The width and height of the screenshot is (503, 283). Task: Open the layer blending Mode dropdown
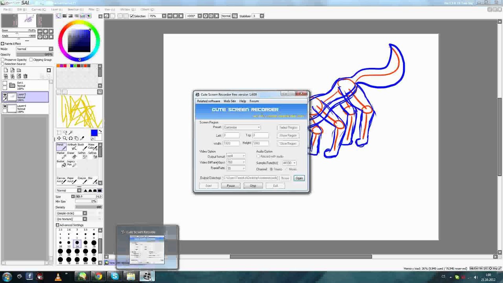tap(35, 49)
